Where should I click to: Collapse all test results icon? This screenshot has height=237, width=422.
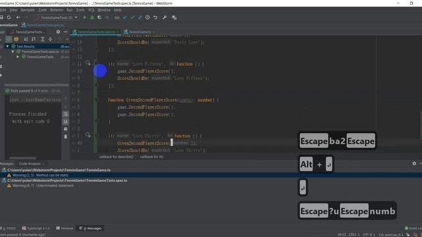[50, 39]
